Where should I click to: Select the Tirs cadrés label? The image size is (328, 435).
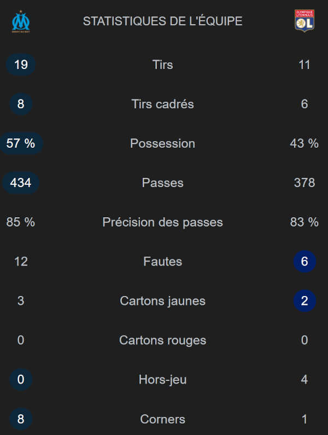click(163, 104)
